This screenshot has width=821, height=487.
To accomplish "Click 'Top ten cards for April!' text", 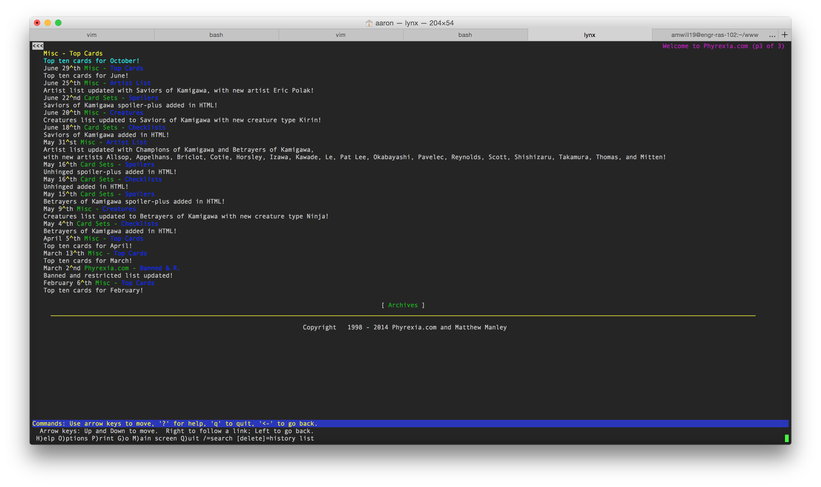I will pyautogui.click(x=88, y=246).
